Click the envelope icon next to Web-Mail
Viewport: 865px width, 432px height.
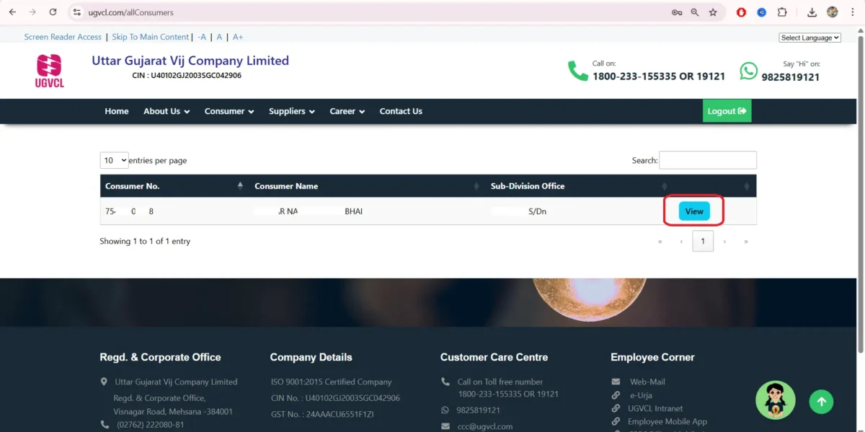616,382
